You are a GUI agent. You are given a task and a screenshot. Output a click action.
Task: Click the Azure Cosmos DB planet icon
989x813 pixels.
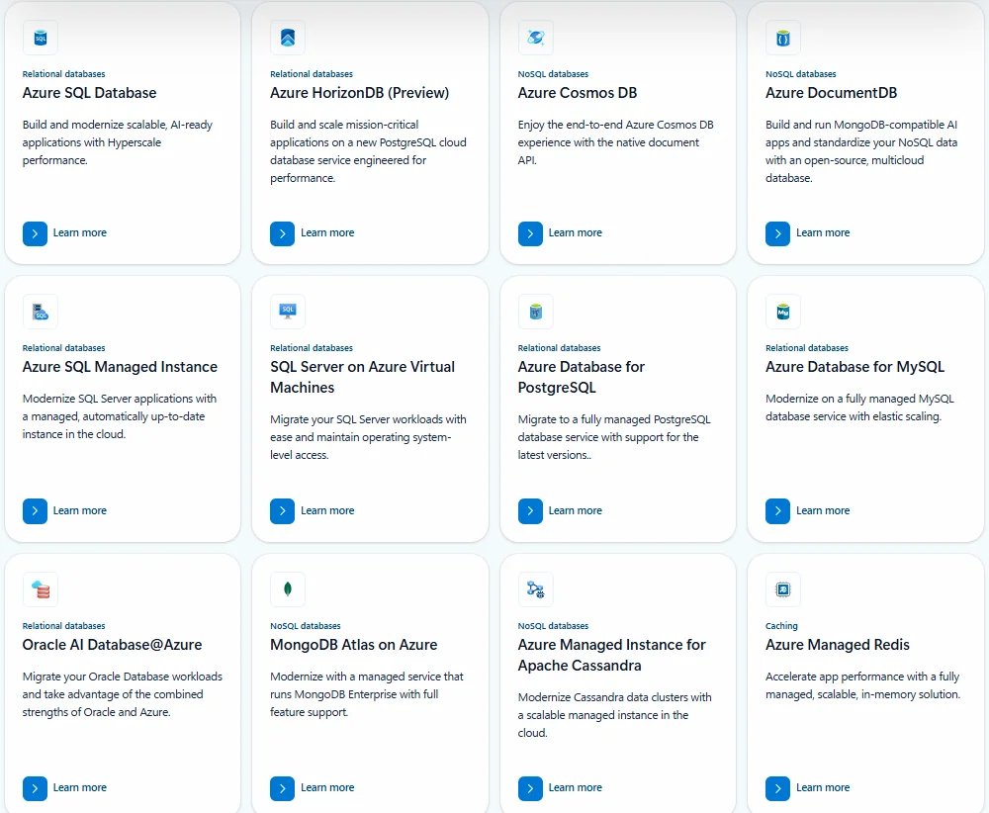(x=535, y=38)
